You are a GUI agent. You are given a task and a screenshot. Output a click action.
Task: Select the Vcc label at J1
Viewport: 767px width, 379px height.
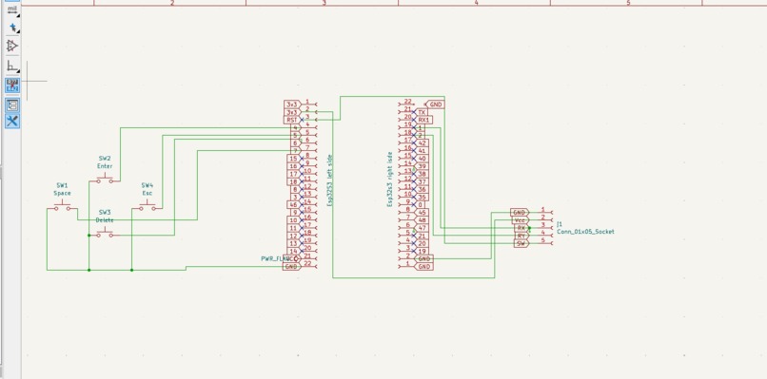pos(520,220)
